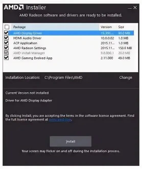Click Change to edit the installation location
The image size is (142, 169).
point(126,78)
